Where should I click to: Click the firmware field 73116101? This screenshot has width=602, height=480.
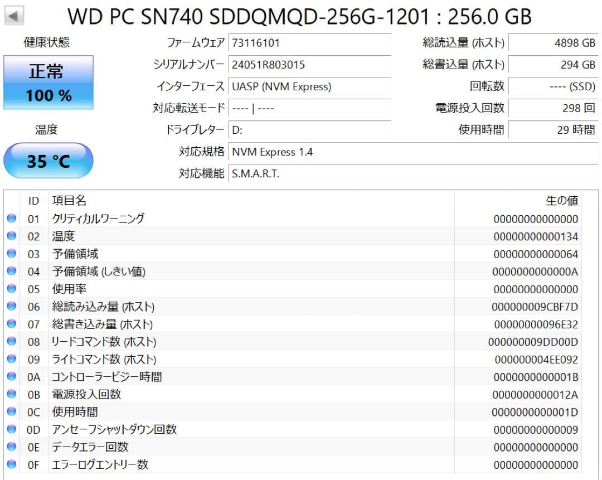(310, 42)
